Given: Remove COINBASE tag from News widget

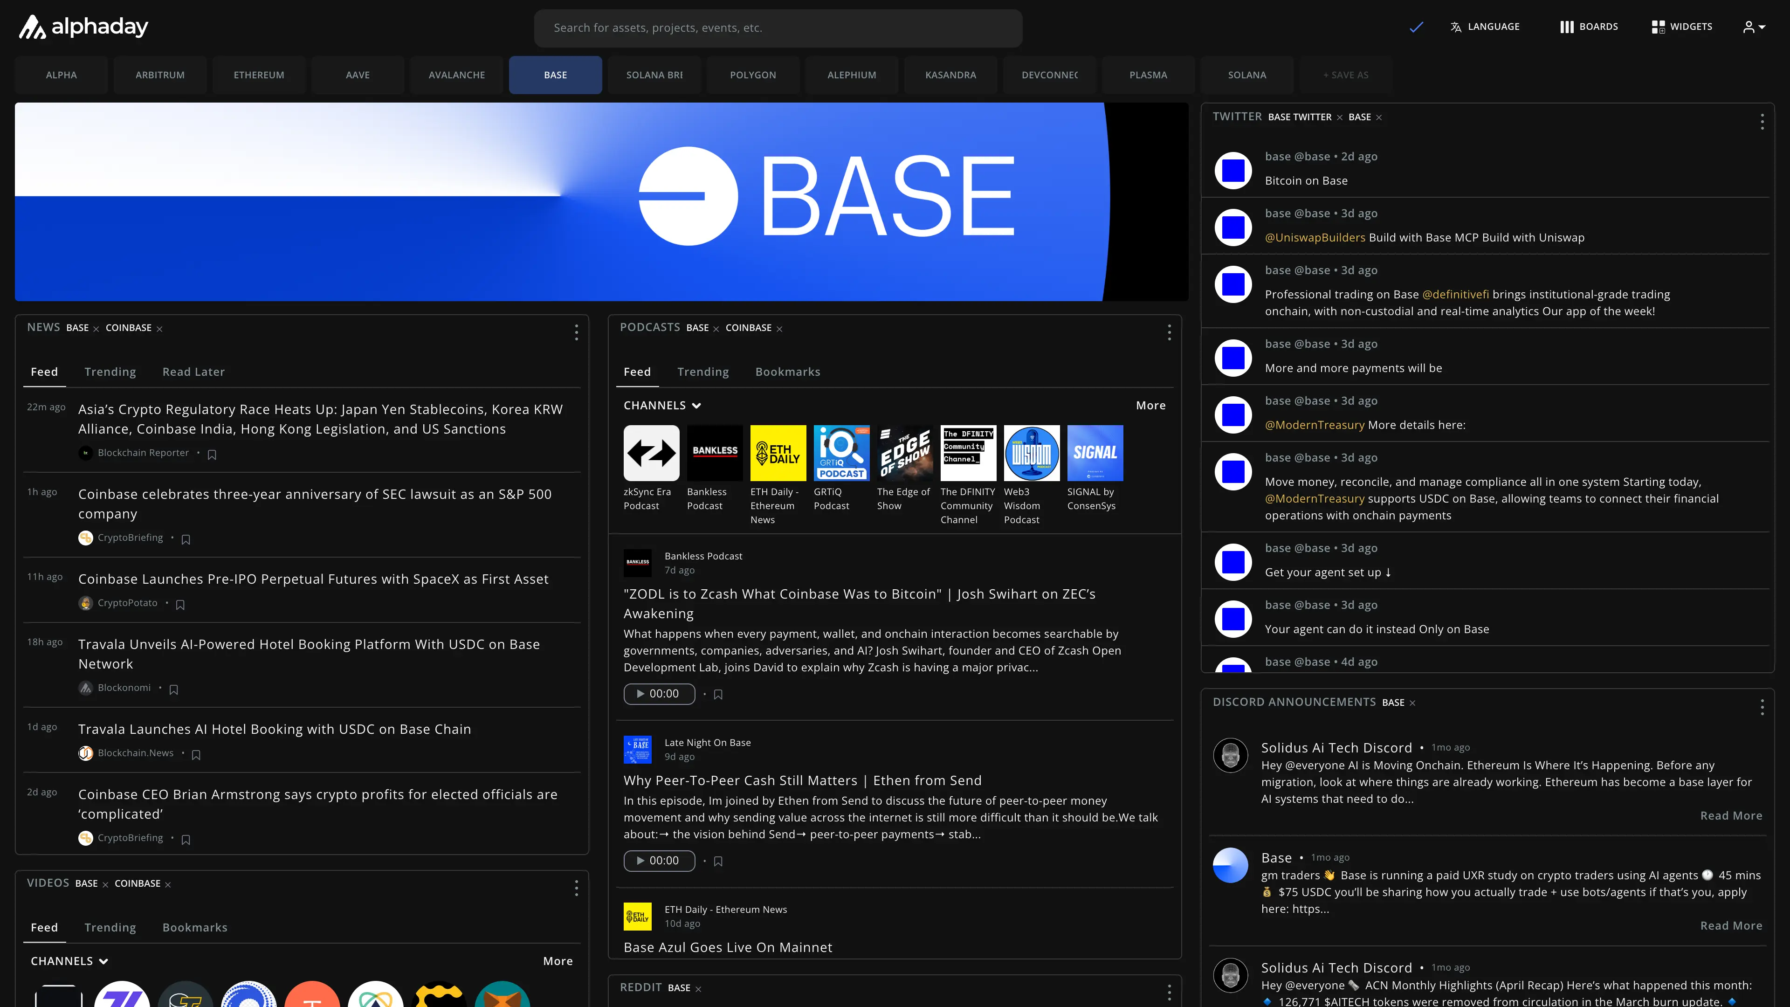Looking at the screenshot, I should click(159, 330).
